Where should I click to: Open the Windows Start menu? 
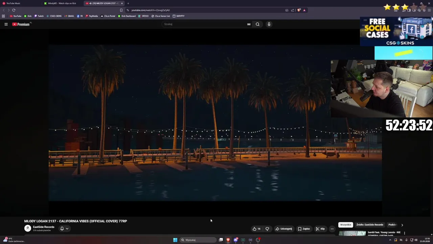point(175,240)
